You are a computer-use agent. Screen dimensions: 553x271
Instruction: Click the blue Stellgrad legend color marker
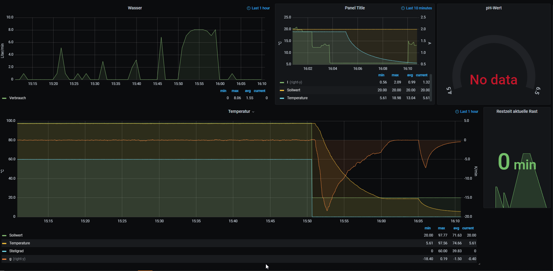(4, 251)
